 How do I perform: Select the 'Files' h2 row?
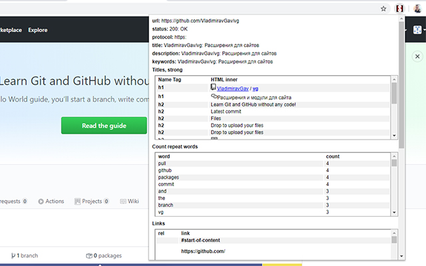273,118
